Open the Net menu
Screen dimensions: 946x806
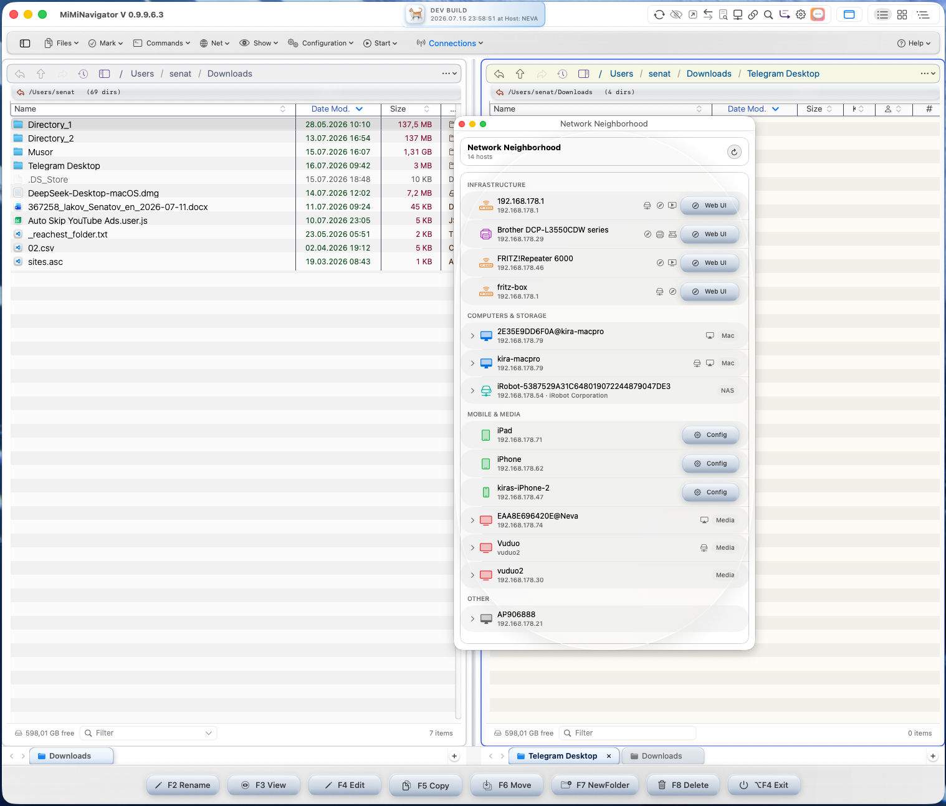(x=214, y=43)
